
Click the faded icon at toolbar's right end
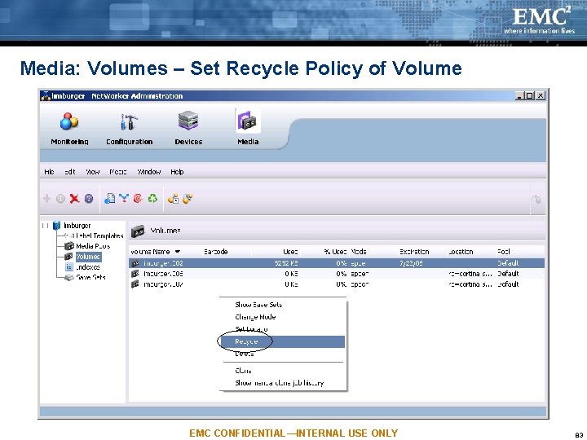point(536,200)
